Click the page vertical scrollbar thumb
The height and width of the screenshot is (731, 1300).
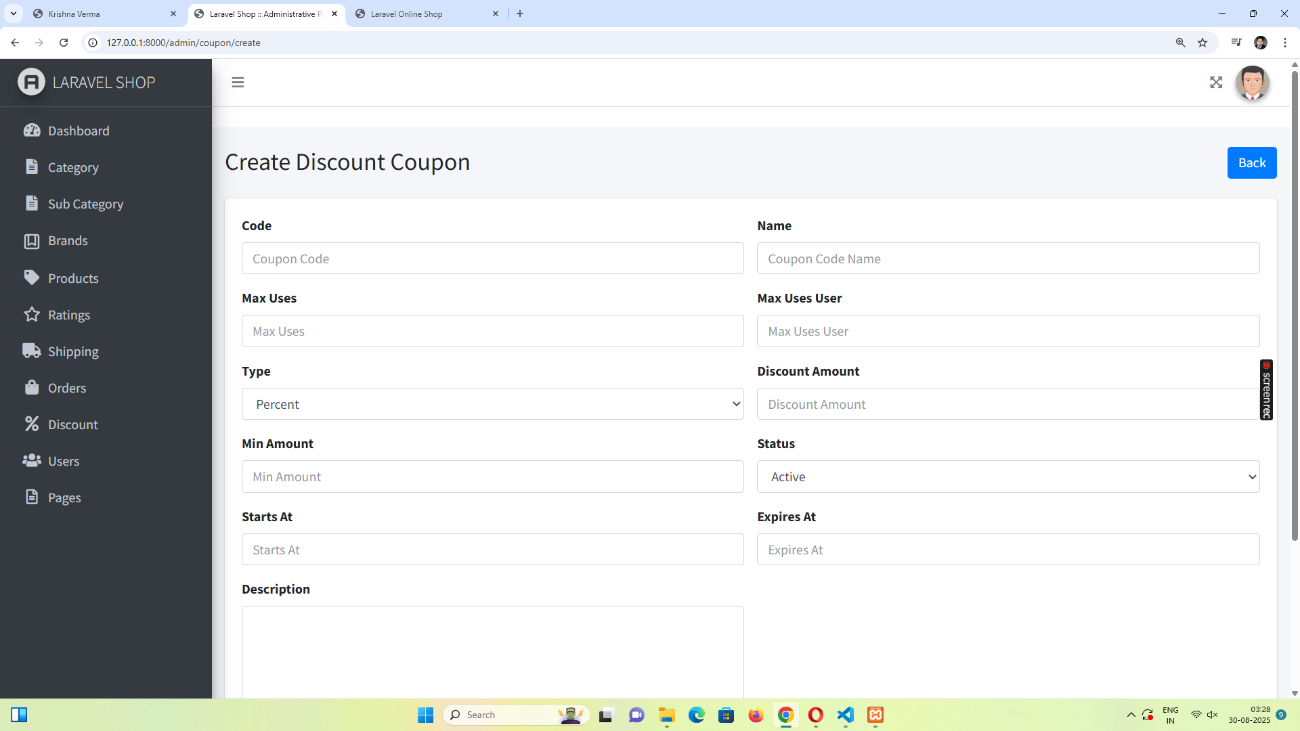coord(1295,305)
